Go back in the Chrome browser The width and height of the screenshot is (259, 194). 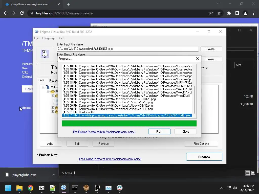[6, 13]
